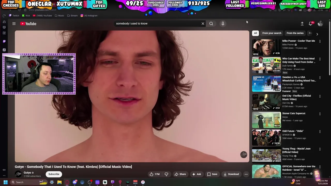This screenshot has height=186, width=331.
Task: Open YouTube notifications bell
Action: [311, 24]
